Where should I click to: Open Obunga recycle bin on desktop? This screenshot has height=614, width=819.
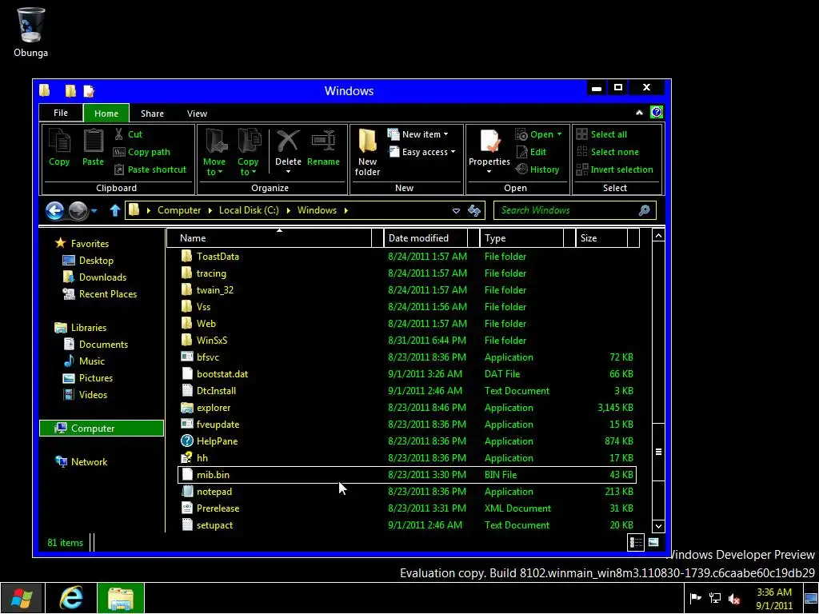click(31, 32)
